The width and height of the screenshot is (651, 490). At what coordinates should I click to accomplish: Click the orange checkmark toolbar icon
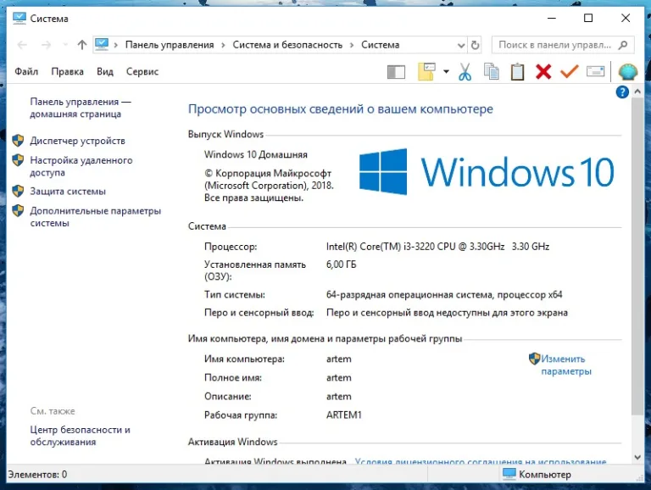tap(570, 71)
